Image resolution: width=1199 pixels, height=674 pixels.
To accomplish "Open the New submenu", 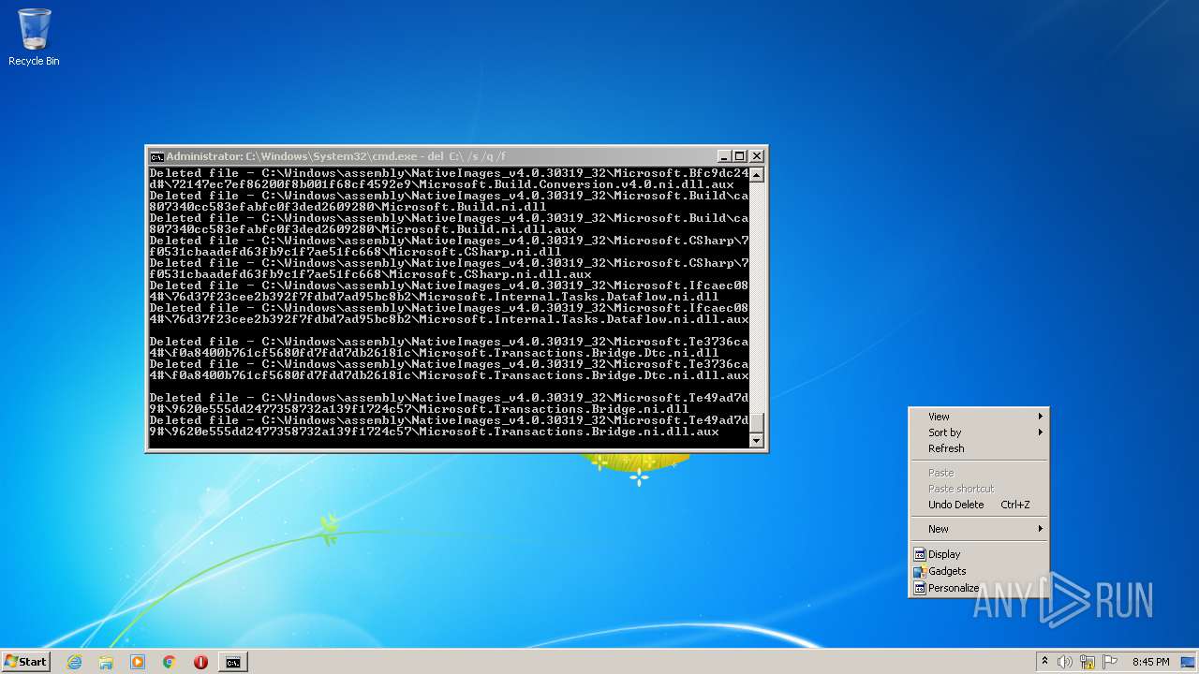I will pos(979,529).
